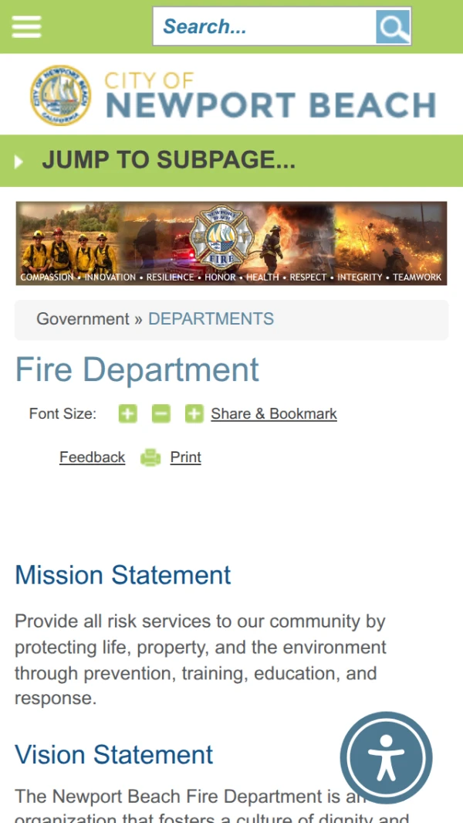Increase the font size with the first plus icon
This screenshot has width=463, height=823.
127,414
